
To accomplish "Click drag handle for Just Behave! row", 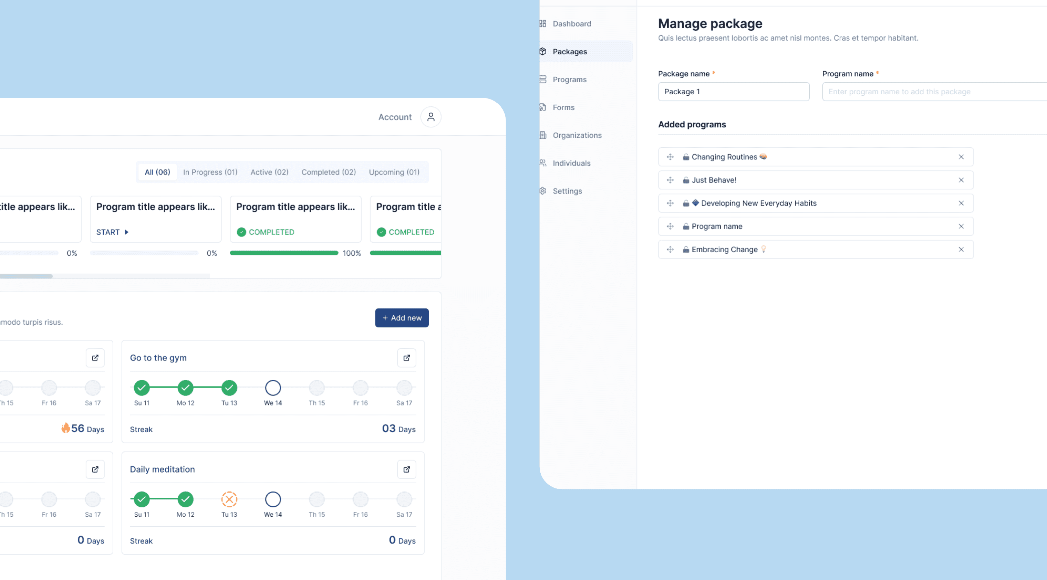I will (670, 180).
